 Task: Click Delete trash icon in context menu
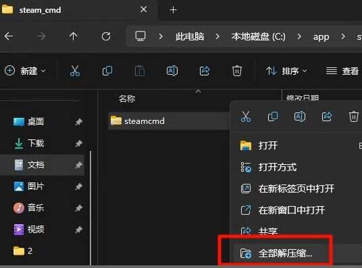click(354, 116)
